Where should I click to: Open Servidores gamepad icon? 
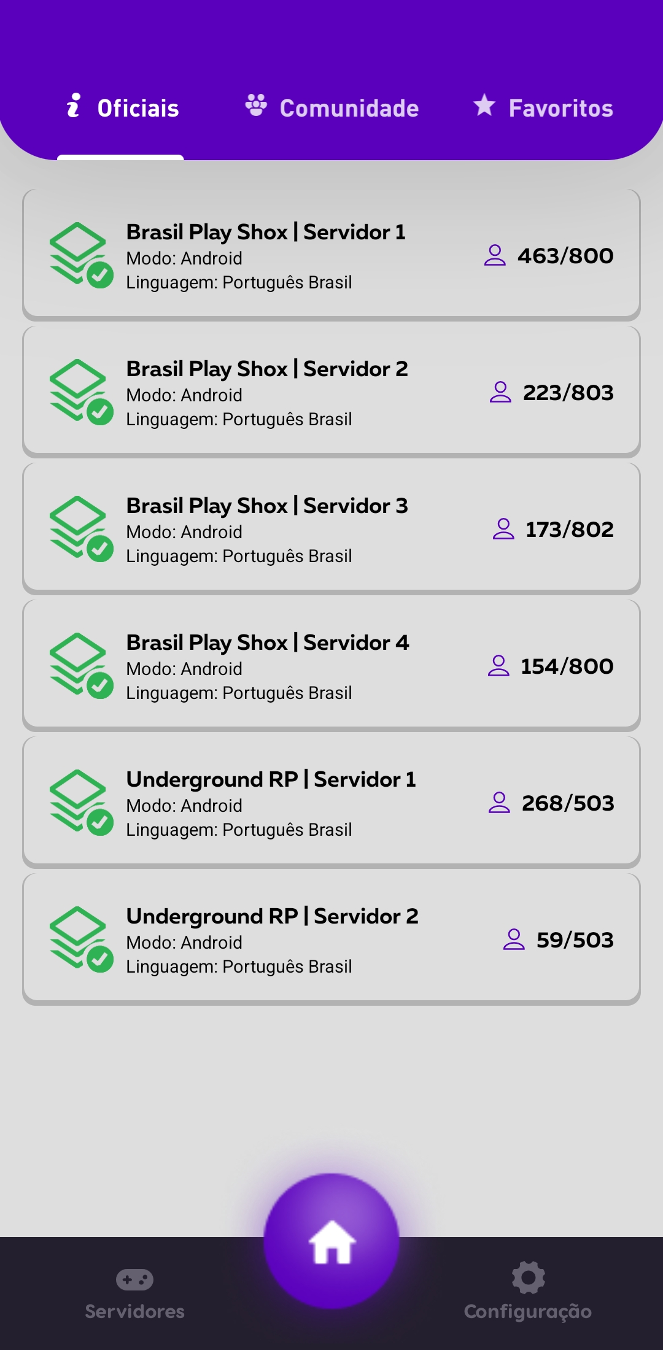click(134, 1279)
